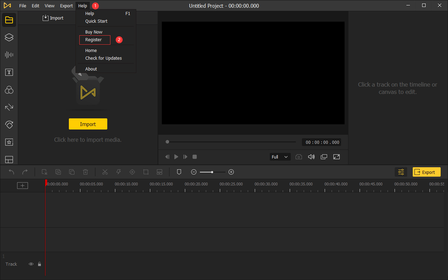This screenshot has width=448, height=280.
Task: Open the Filters panel
Action: (x=9, y=90)
